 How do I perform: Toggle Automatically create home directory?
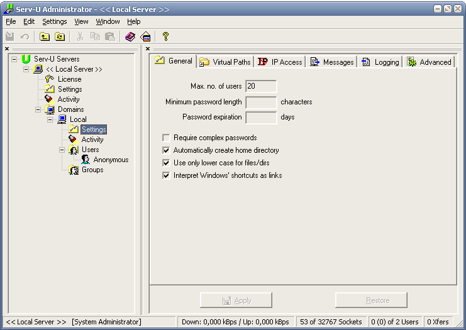[x=166, y=150]
